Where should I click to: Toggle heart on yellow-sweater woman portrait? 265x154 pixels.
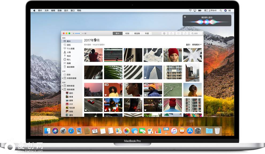pos(106,95)
